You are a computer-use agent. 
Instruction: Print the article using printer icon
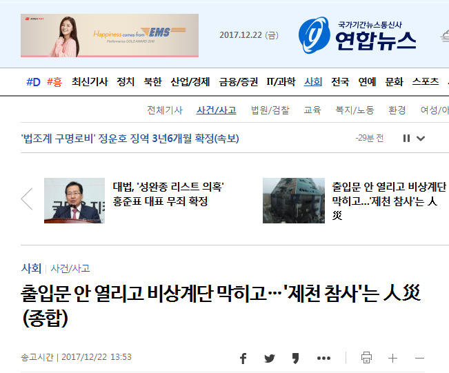pyautogui.click(x=366, y=358)
